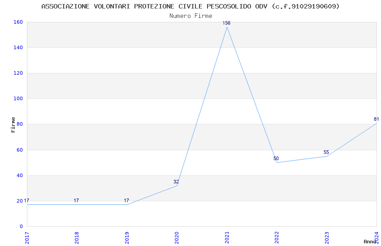Click the y-axis value 40
Image resolution: width=381 pixels, height=246 pixels.
tap(20, 175)
